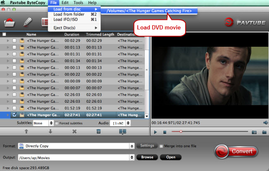Click the split/merge window icon
This screenshot has width=269, height=171.
click(x=122, y=132)
